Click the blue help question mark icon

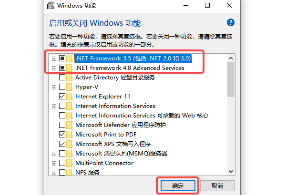tap(231, 22)
